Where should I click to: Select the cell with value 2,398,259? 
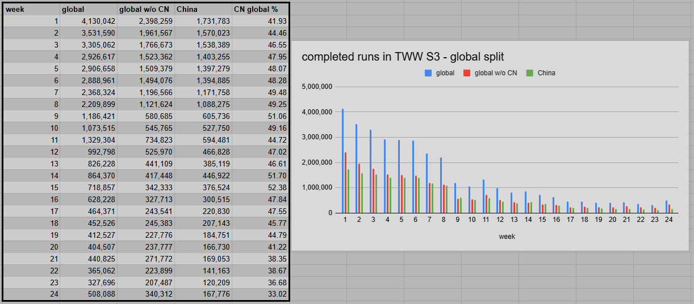(146, 21)
